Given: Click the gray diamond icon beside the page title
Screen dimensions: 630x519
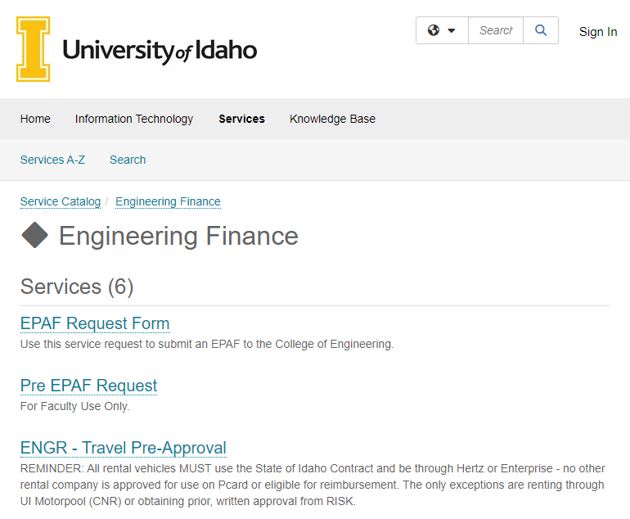Looking at the screenshot, I should [34, 236].
